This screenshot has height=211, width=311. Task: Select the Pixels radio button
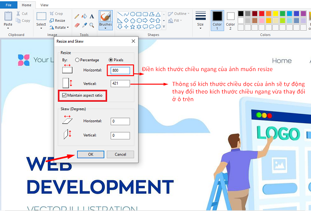tap(111, 60)
